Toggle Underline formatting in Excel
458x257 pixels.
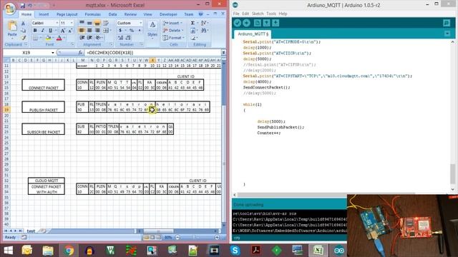50,30
